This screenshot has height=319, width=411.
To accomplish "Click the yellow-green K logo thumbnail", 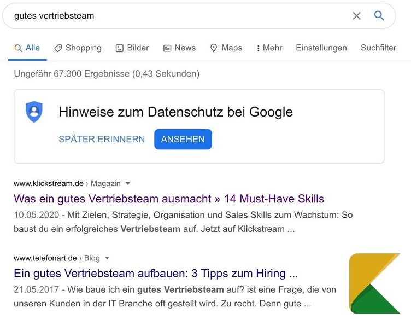I will [x=374, y=283].
